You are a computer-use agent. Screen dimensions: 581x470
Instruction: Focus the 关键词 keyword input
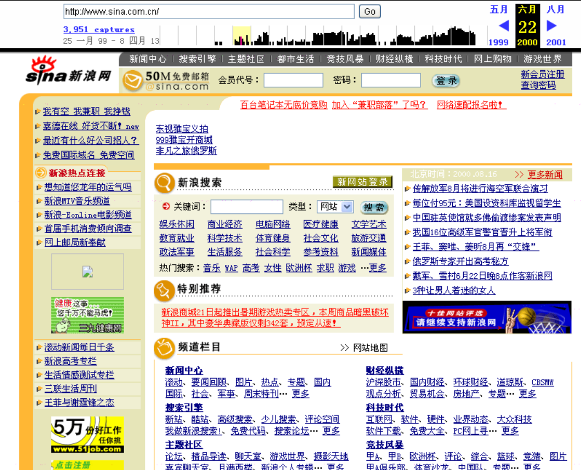(247, 207)
